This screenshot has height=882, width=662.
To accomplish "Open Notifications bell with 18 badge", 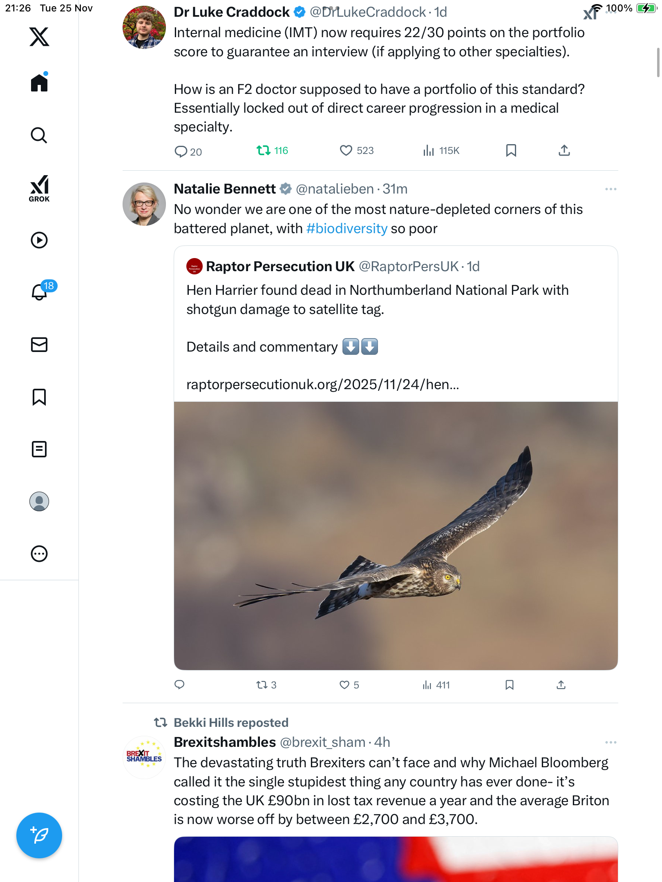I will [x=40, y=292].
